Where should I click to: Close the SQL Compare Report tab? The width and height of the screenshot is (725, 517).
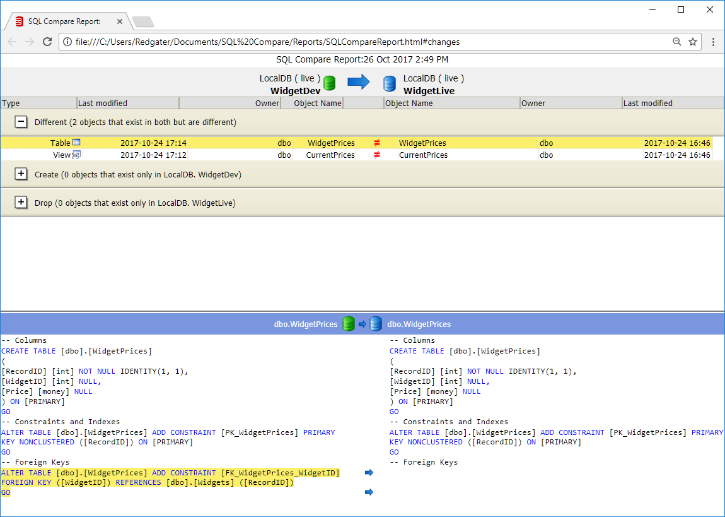tap(119, 21)
